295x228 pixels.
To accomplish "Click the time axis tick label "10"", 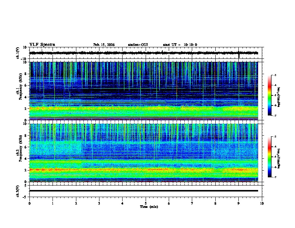I will [262, 203].
